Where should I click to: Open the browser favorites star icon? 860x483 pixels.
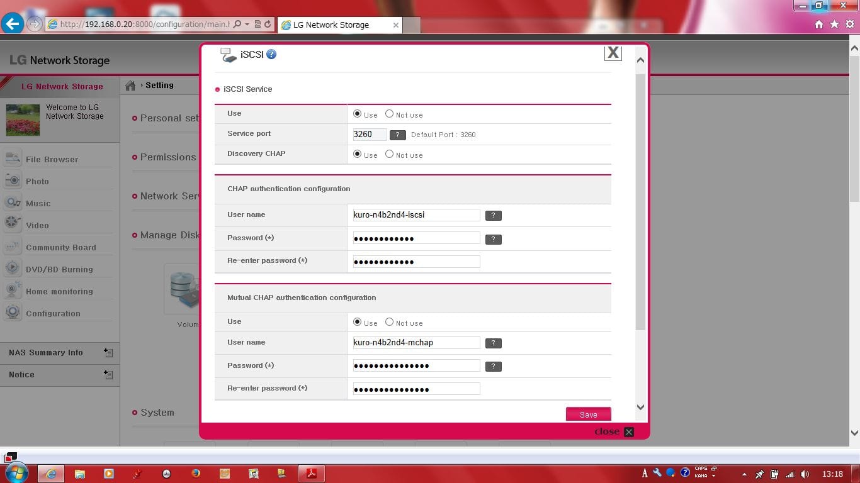tap(834, 25)
